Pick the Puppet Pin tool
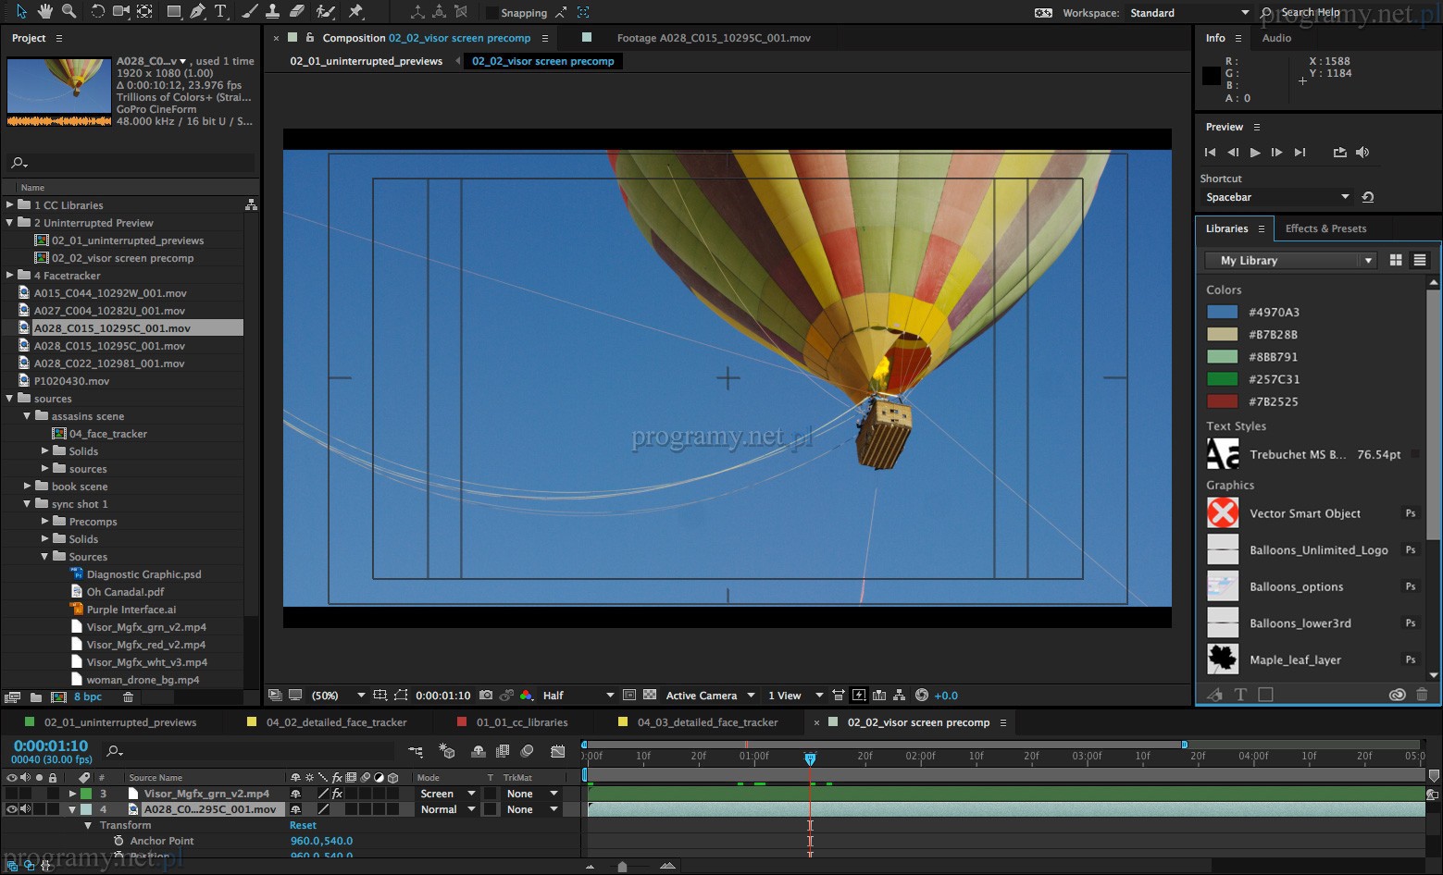The height and width of the screenshot is (875, 1443). pos(355,11)
